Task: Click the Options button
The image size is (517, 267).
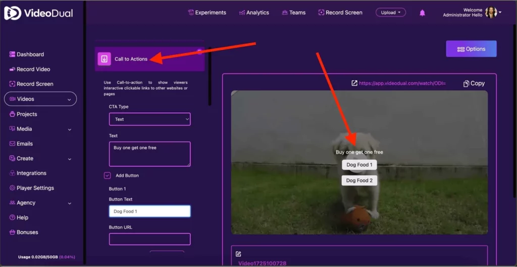Action: [x=471, y=49]
